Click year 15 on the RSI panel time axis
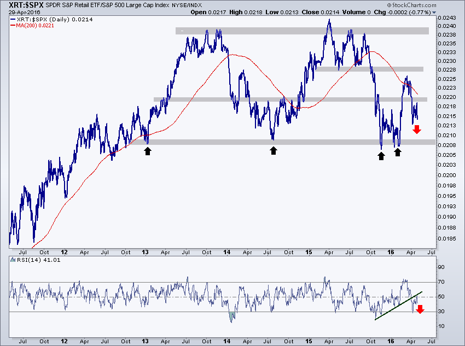465x346 pixels. click(x=309, y=341)
